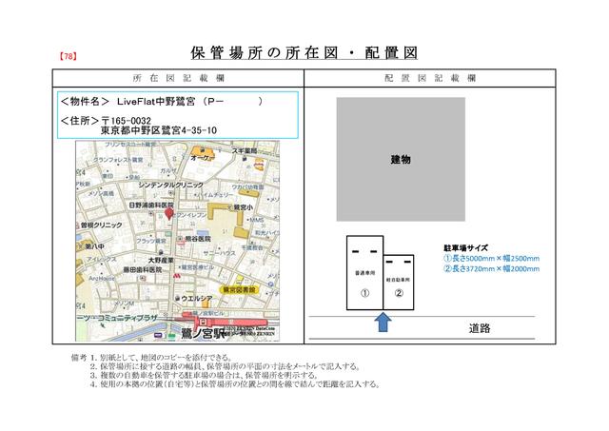
Task: Click note 3 about 複数の自動車
Action: pos(205,375)
